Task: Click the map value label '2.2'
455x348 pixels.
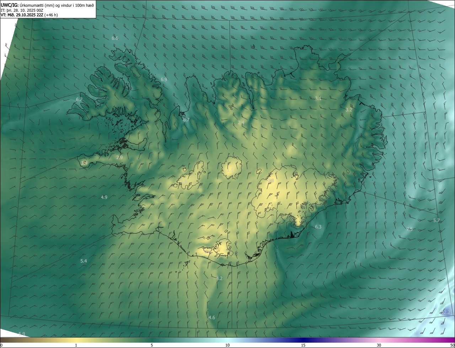Action: pyautogui.click(x=447, y=312)
